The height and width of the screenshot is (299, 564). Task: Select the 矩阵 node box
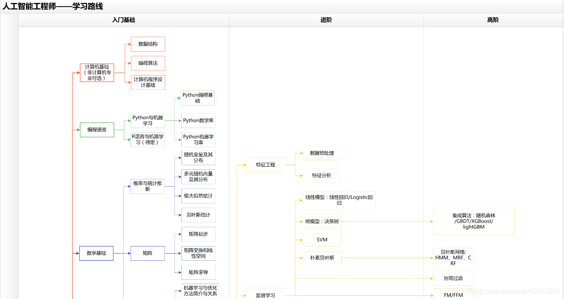148,253
